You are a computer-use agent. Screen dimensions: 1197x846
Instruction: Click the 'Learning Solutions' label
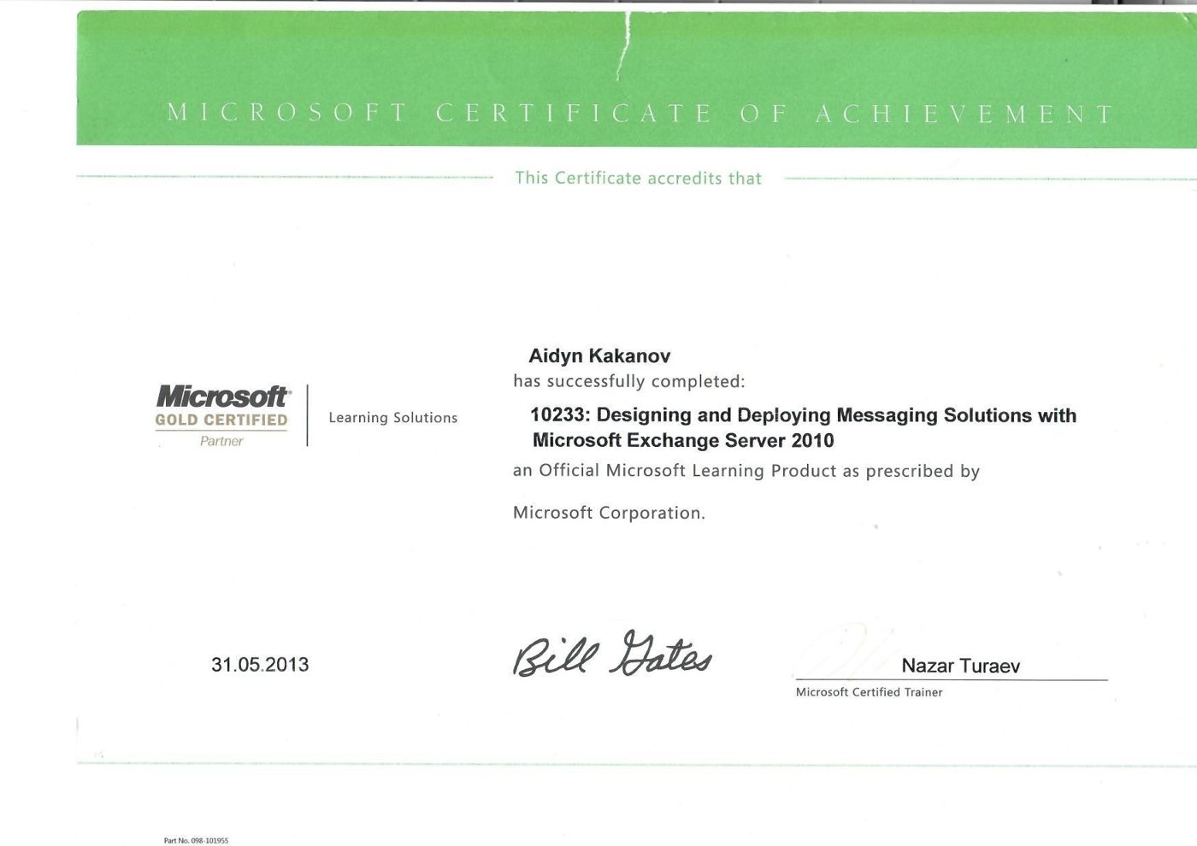[x=392, y=418]
